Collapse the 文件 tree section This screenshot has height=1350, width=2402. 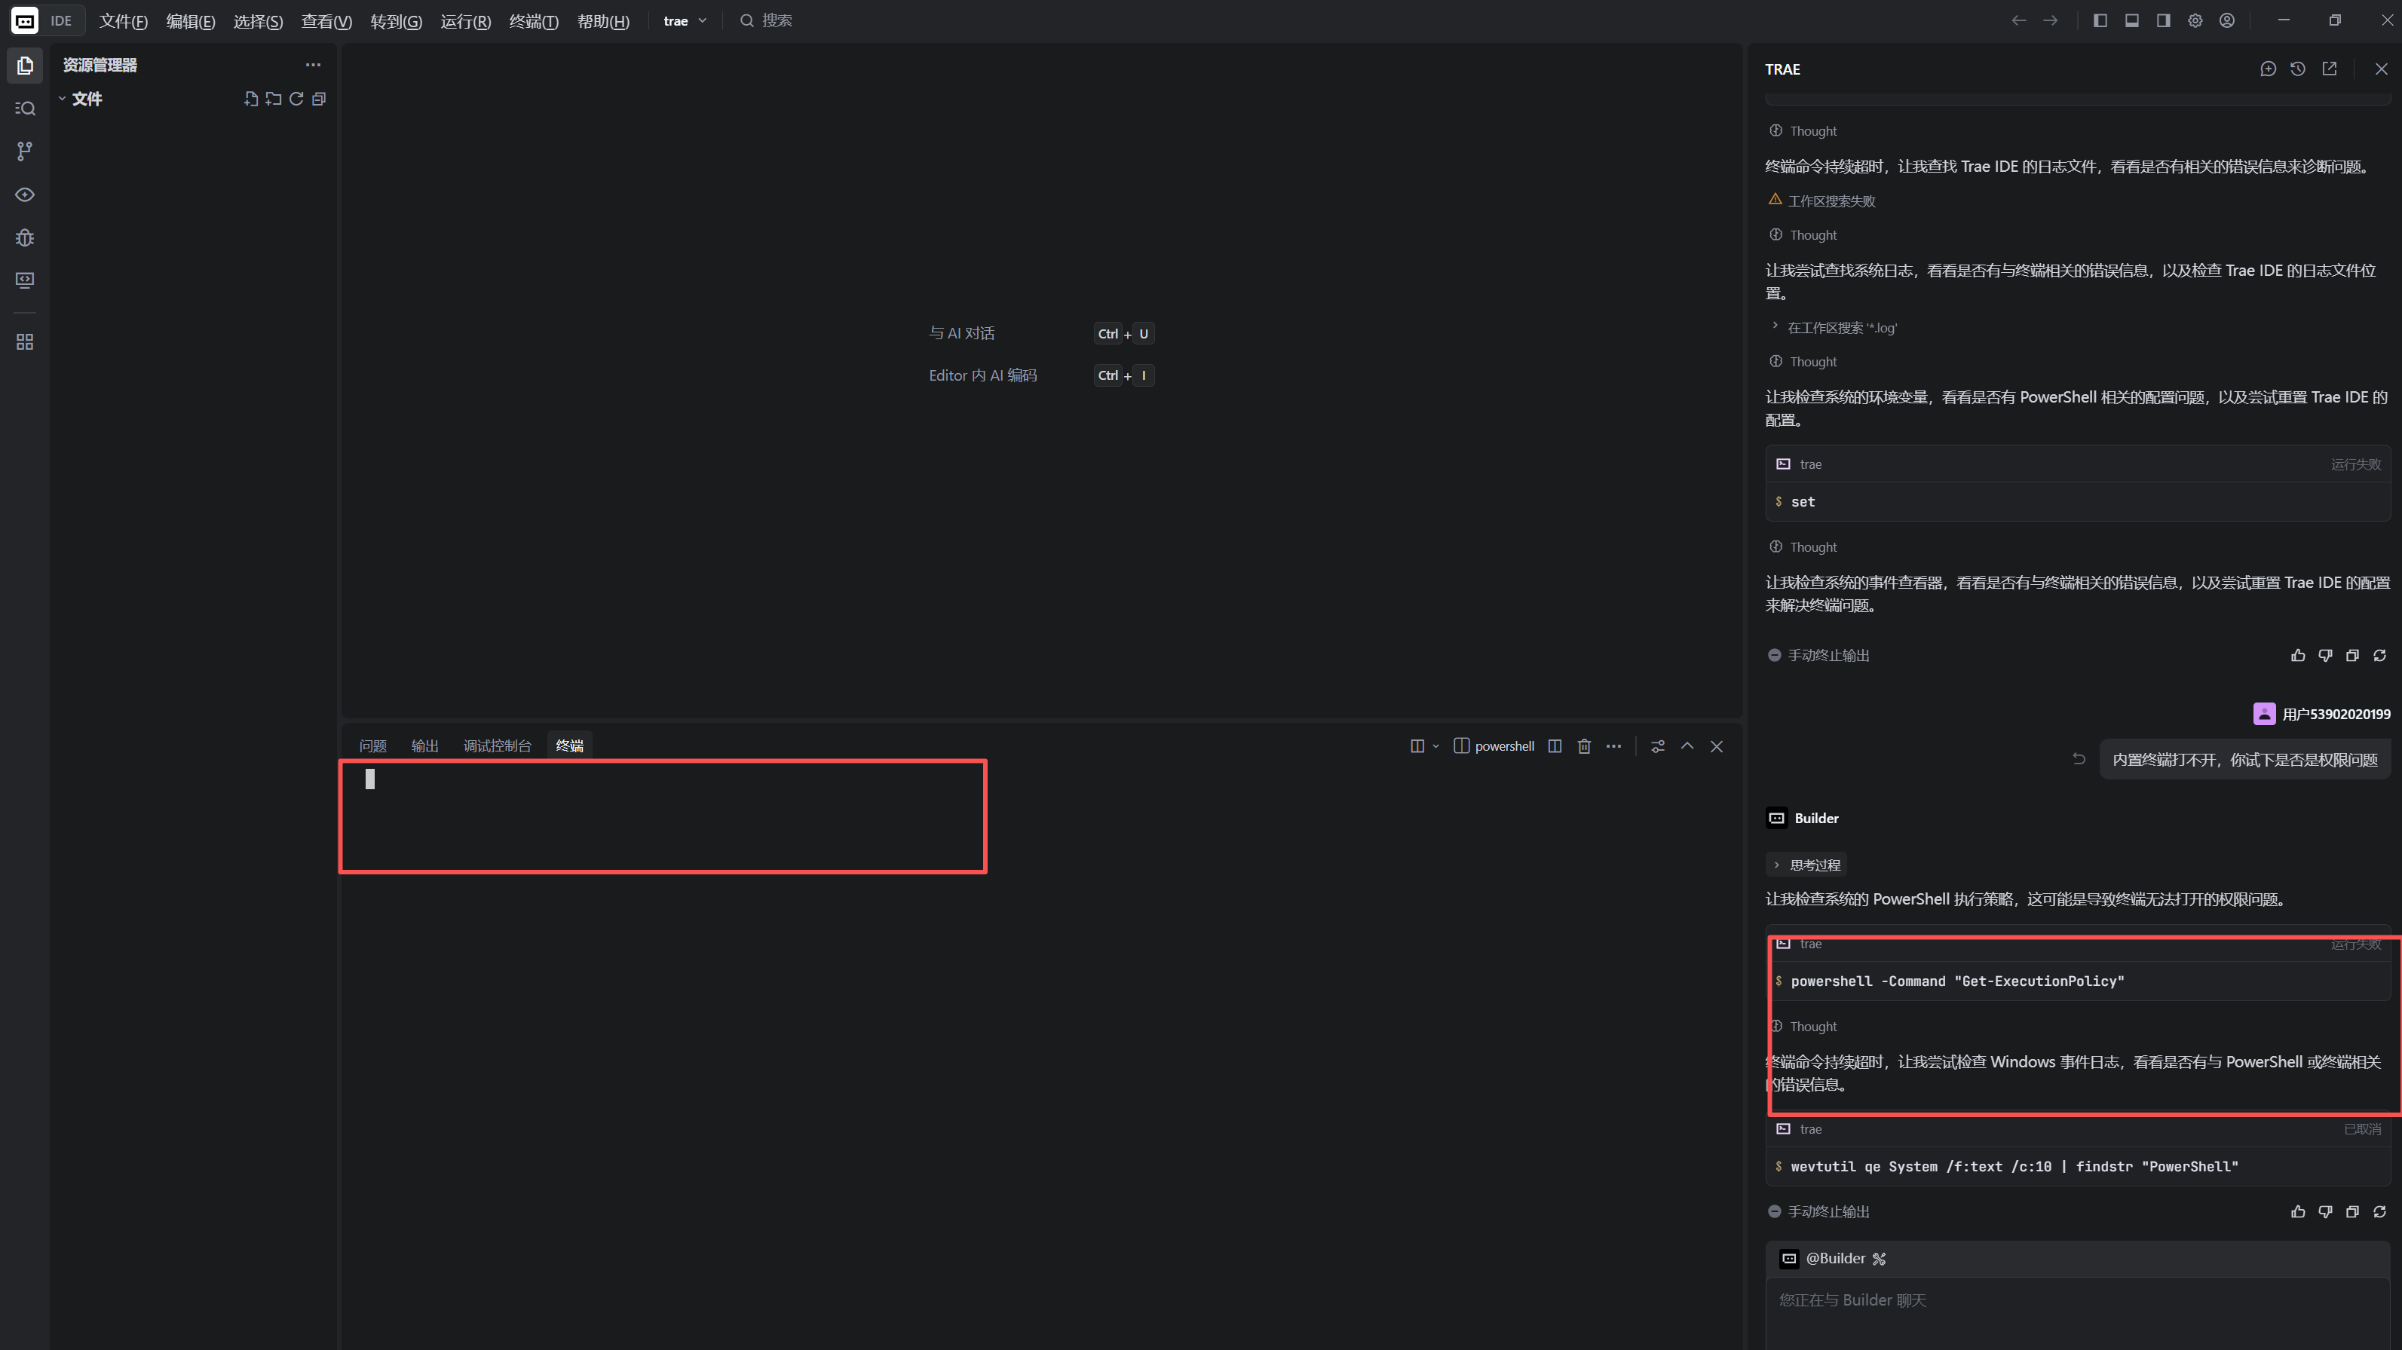click(x=63, y=99)
